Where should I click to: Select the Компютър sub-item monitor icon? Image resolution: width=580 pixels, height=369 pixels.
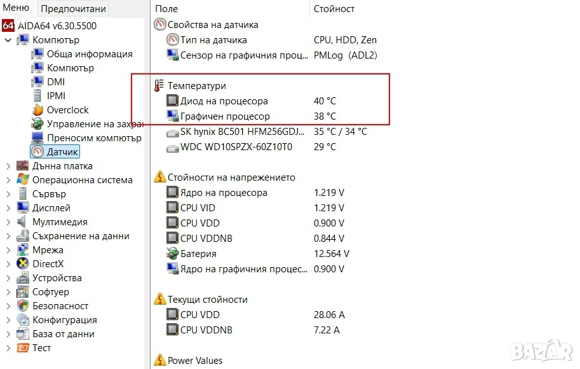[x=37, y=68]
